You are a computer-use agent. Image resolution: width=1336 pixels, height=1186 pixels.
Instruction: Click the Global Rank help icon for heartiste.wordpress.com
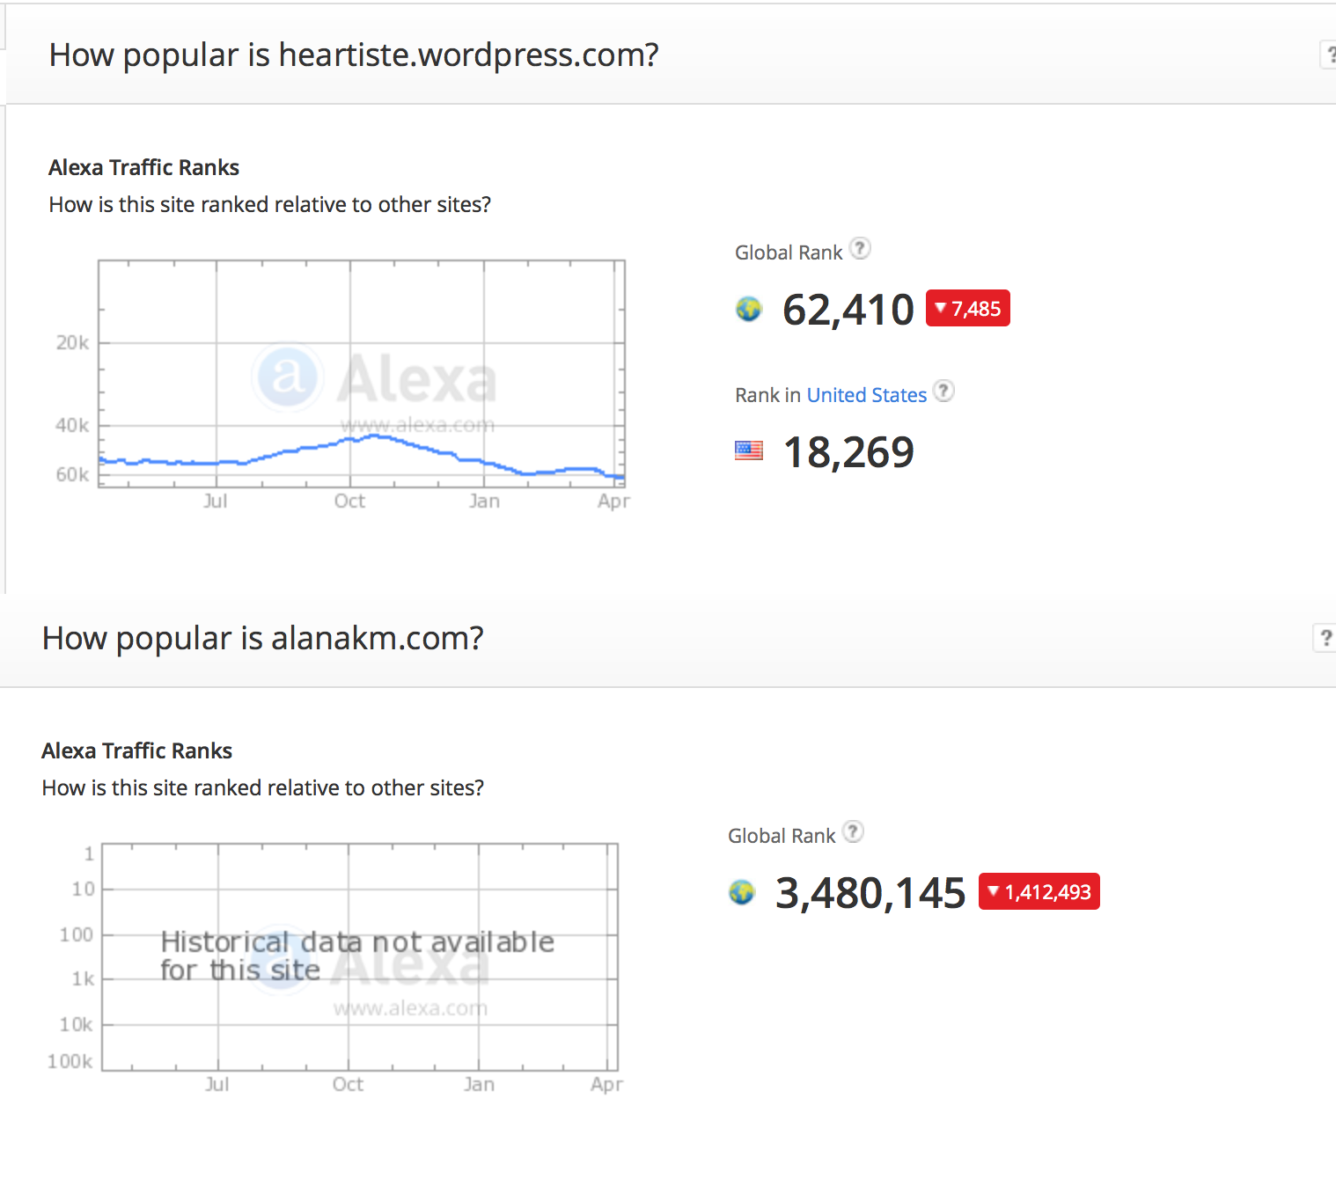(x=861, y=249)
